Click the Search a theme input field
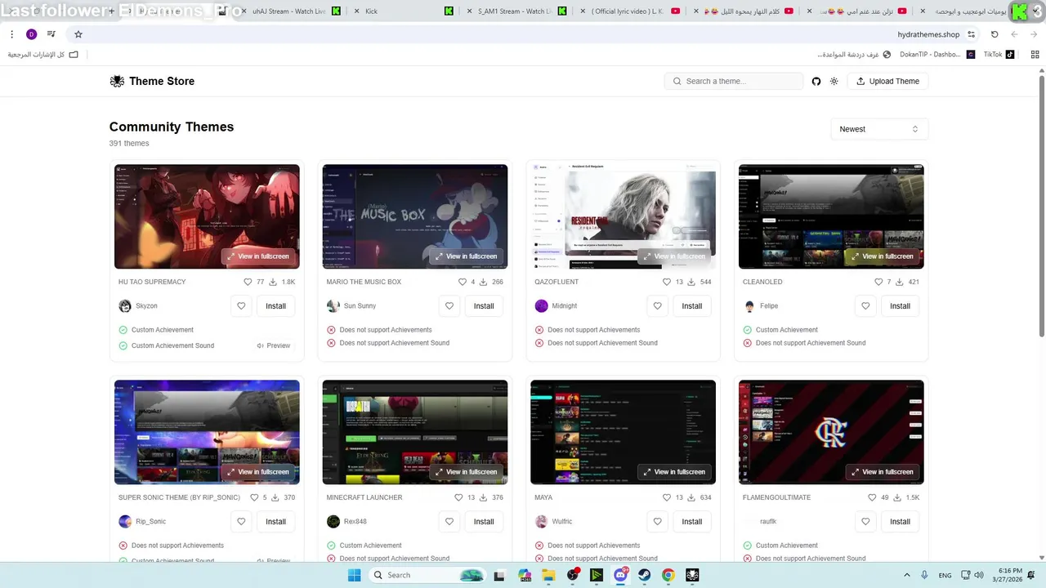The image size is (1046, 588). tap(734, 81)
